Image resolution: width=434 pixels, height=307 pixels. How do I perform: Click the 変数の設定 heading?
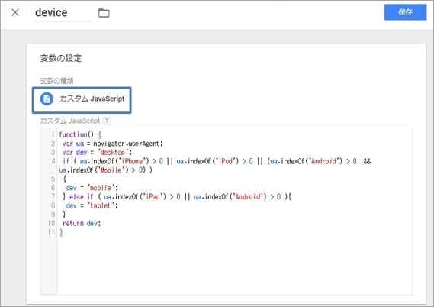tap(61, 58)
